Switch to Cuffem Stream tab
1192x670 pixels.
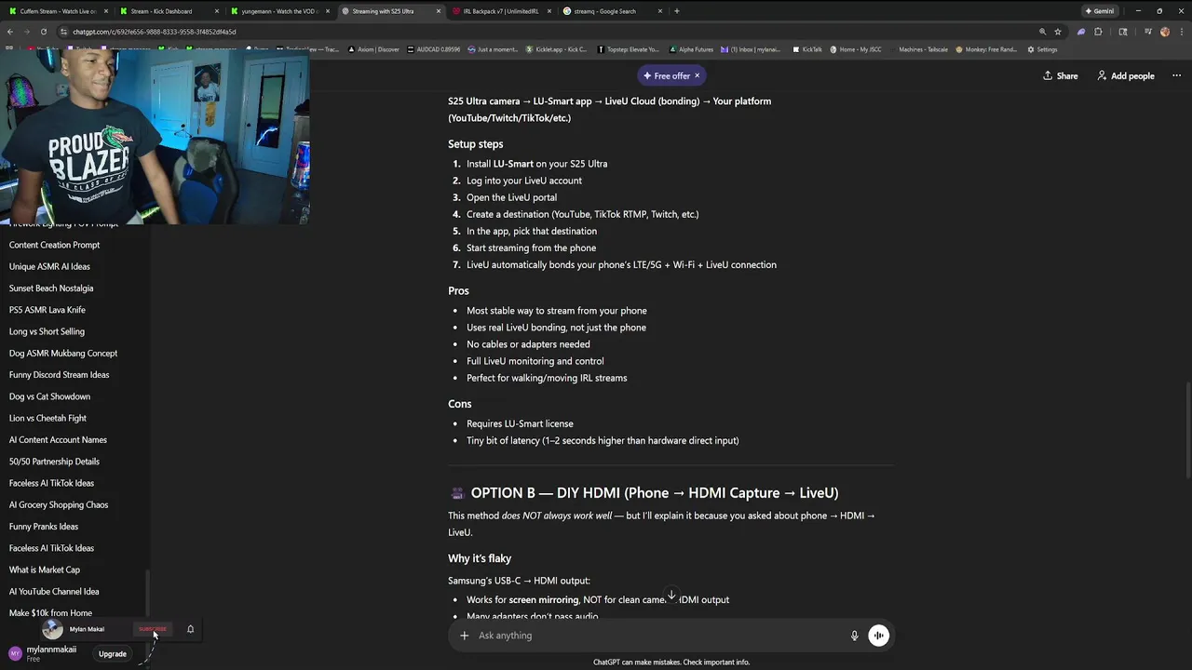[x=58, y=11]
